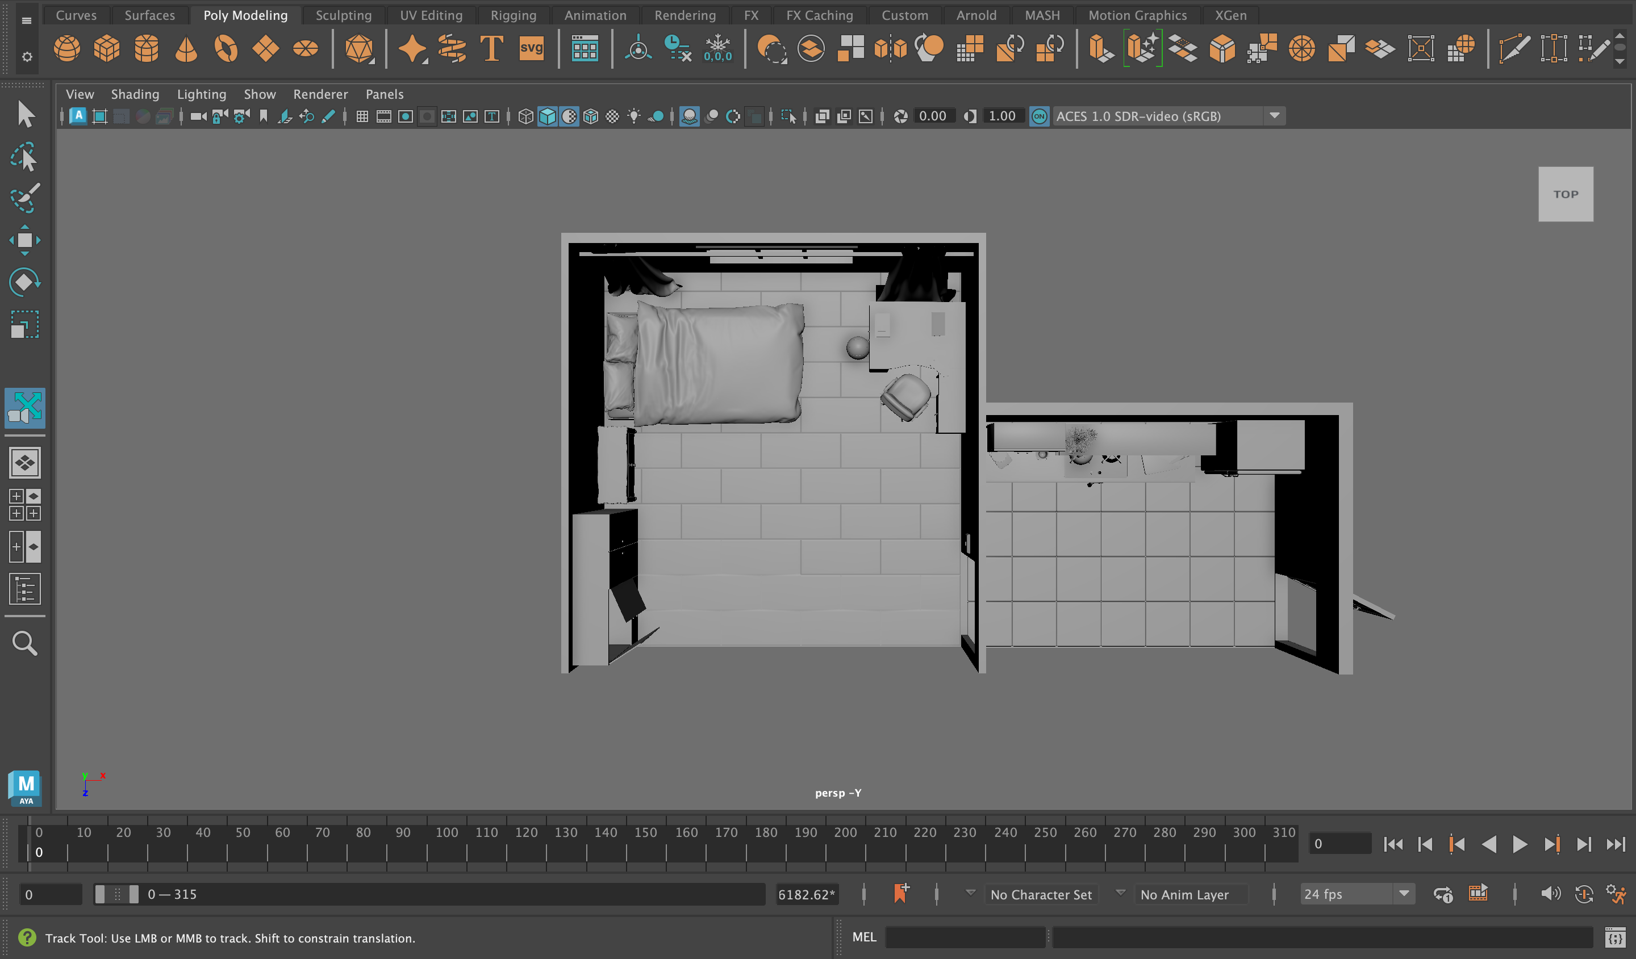
Task: Select the Lasso Select tool
Action: [26, 156]
